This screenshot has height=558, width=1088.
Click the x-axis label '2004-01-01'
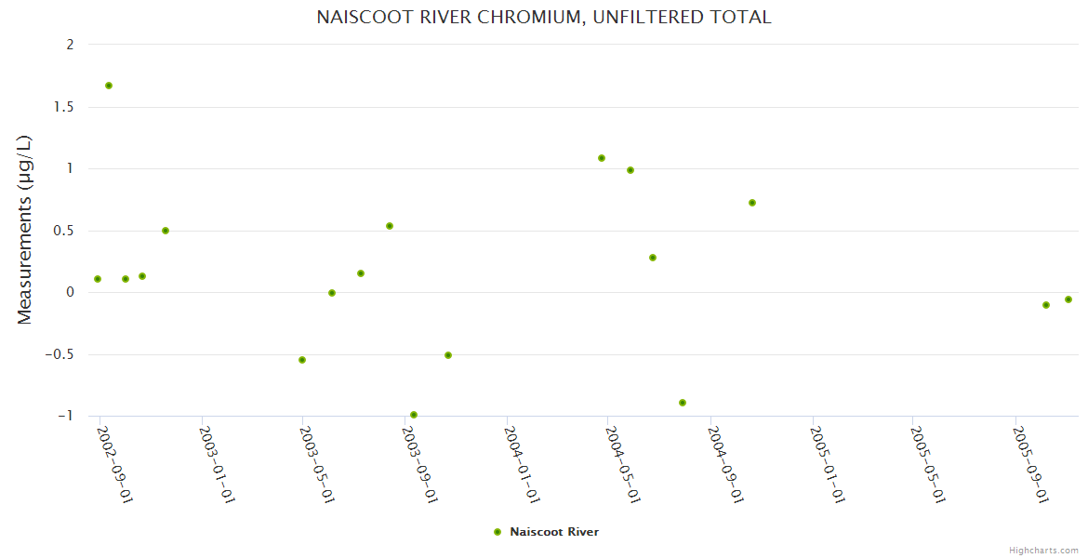point(521,464)
